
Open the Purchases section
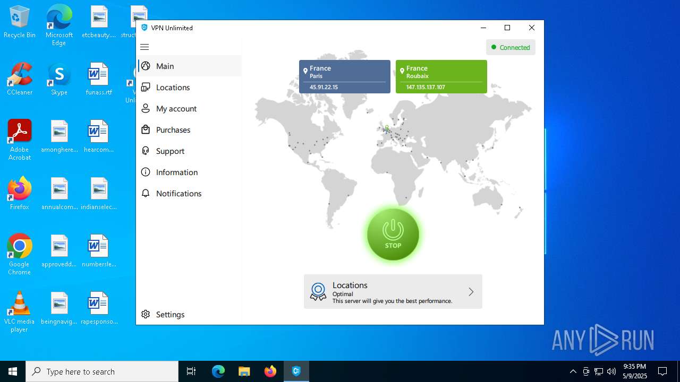coord(190,129)
